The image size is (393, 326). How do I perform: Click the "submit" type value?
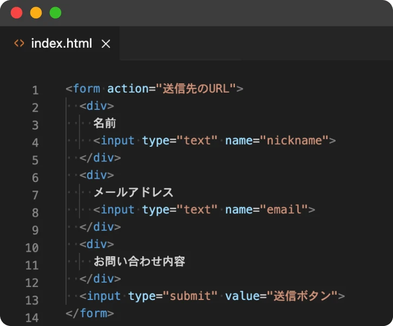(x=190, y=296)
